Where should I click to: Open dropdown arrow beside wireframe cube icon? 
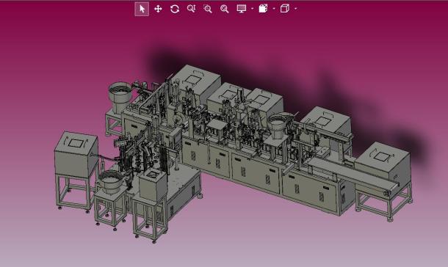pyautogui.click(x=295, y=9)
